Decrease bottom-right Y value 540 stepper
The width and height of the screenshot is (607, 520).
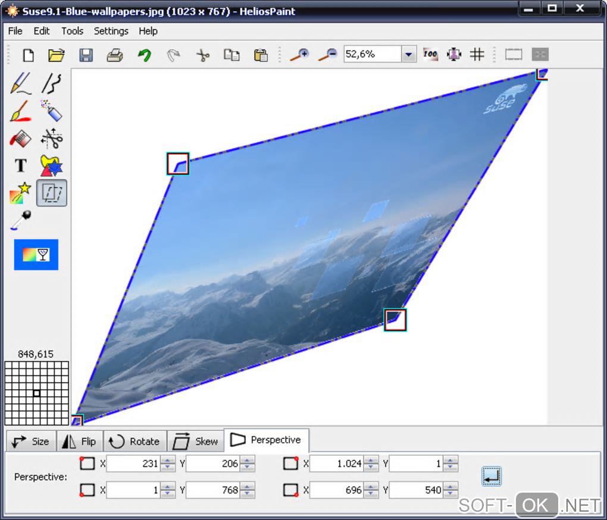450,494
